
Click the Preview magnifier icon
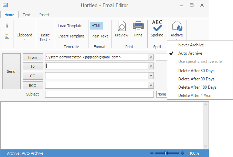coord(121,26)
